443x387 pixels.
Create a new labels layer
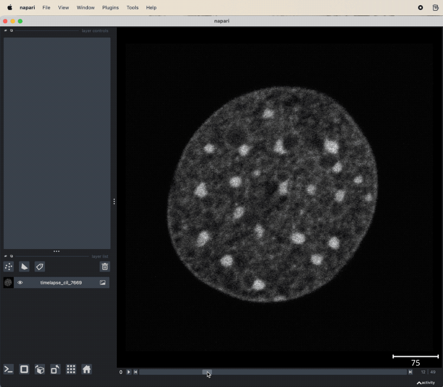pyautogui.click(x=40, y=267)
